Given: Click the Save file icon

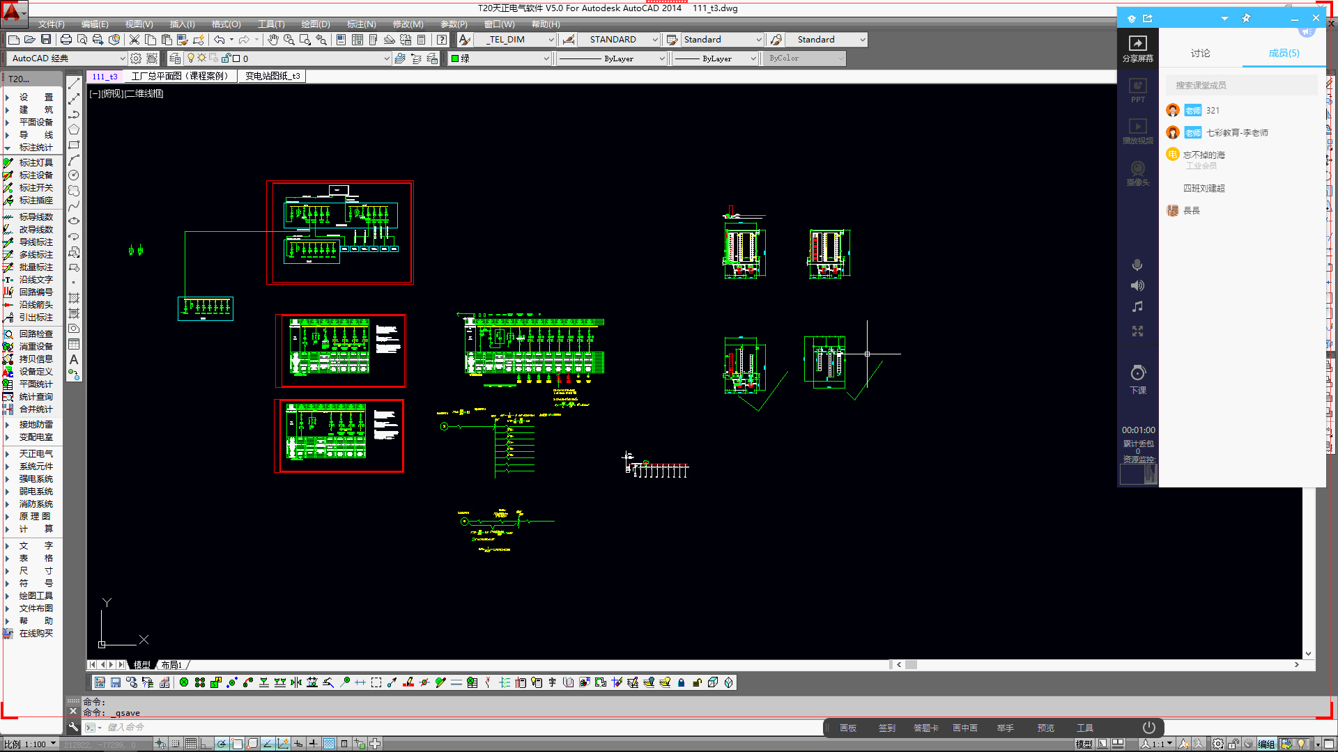Looking at the screenshot, I should (46, 40).
